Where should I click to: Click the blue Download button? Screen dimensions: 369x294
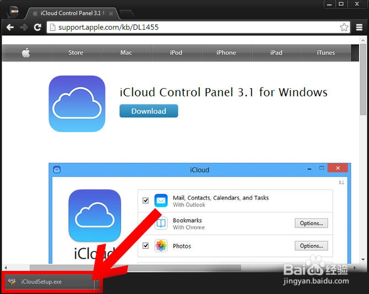point(149,111)
